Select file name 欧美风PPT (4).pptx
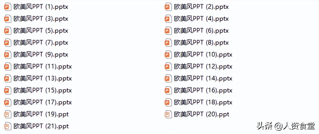Screen dimensions: 319x134 click(201, 19)
